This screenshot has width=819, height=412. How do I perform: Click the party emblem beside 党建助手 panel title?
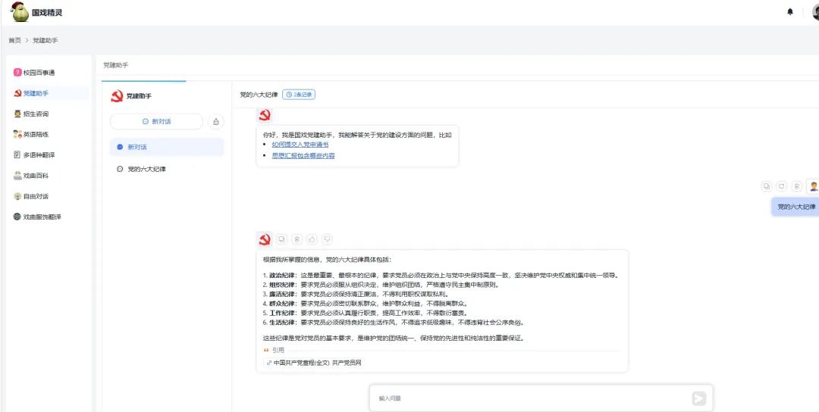pyautogui.click(x=117, y=96)
